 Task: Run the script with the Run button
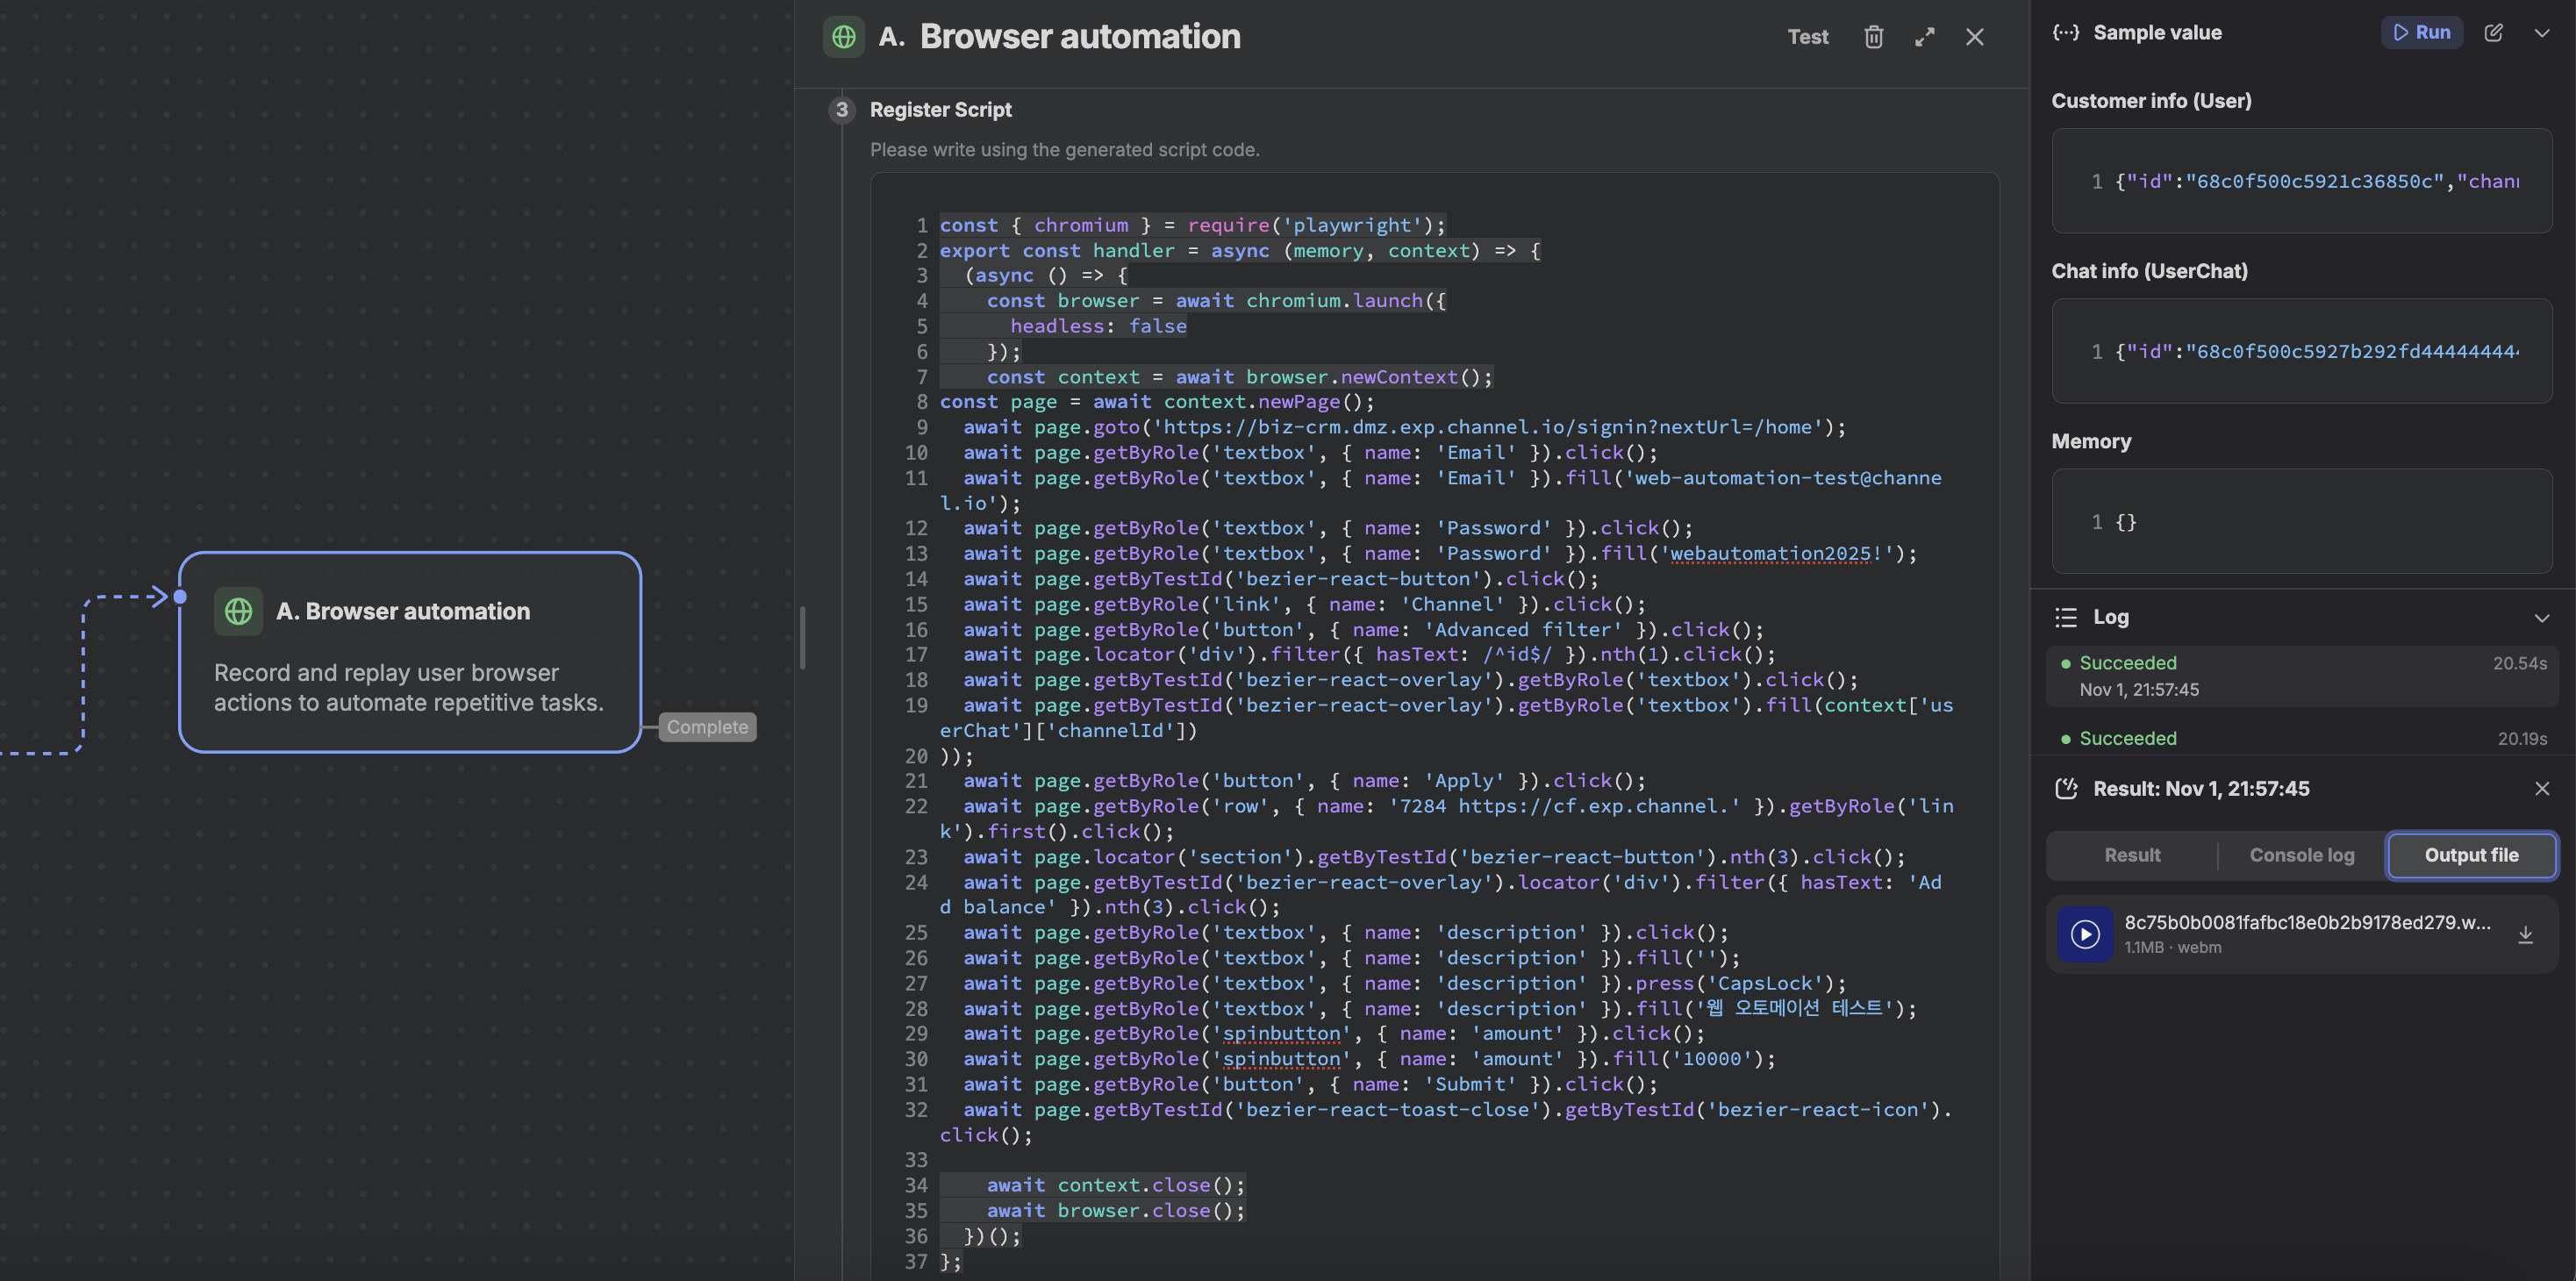(2421, 32)
